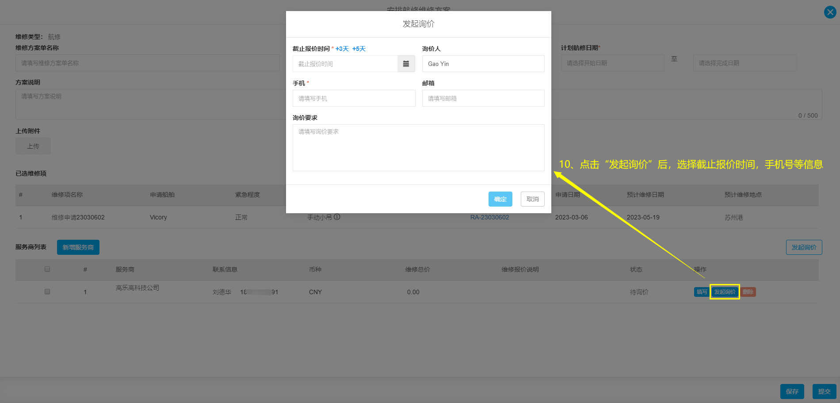
Task: Select the +3天 deadline shortcut
Action: pos(342,49)
